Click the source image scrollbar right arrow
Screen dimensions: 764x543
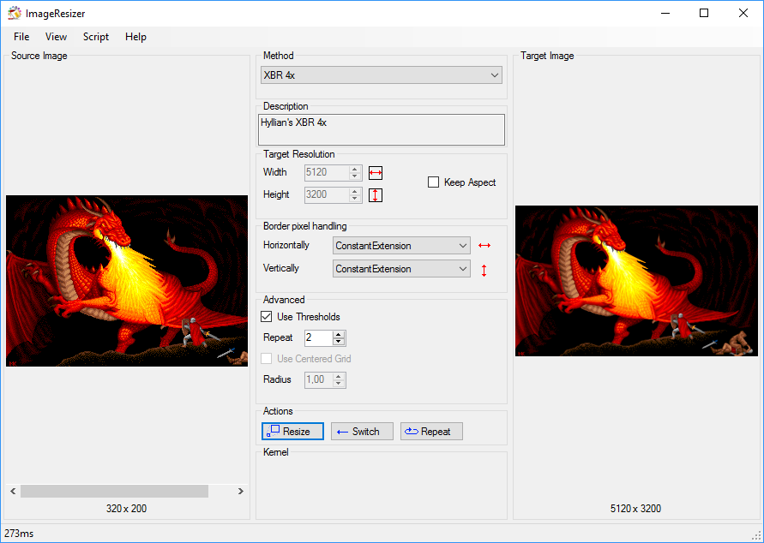(x=240, y=491)
